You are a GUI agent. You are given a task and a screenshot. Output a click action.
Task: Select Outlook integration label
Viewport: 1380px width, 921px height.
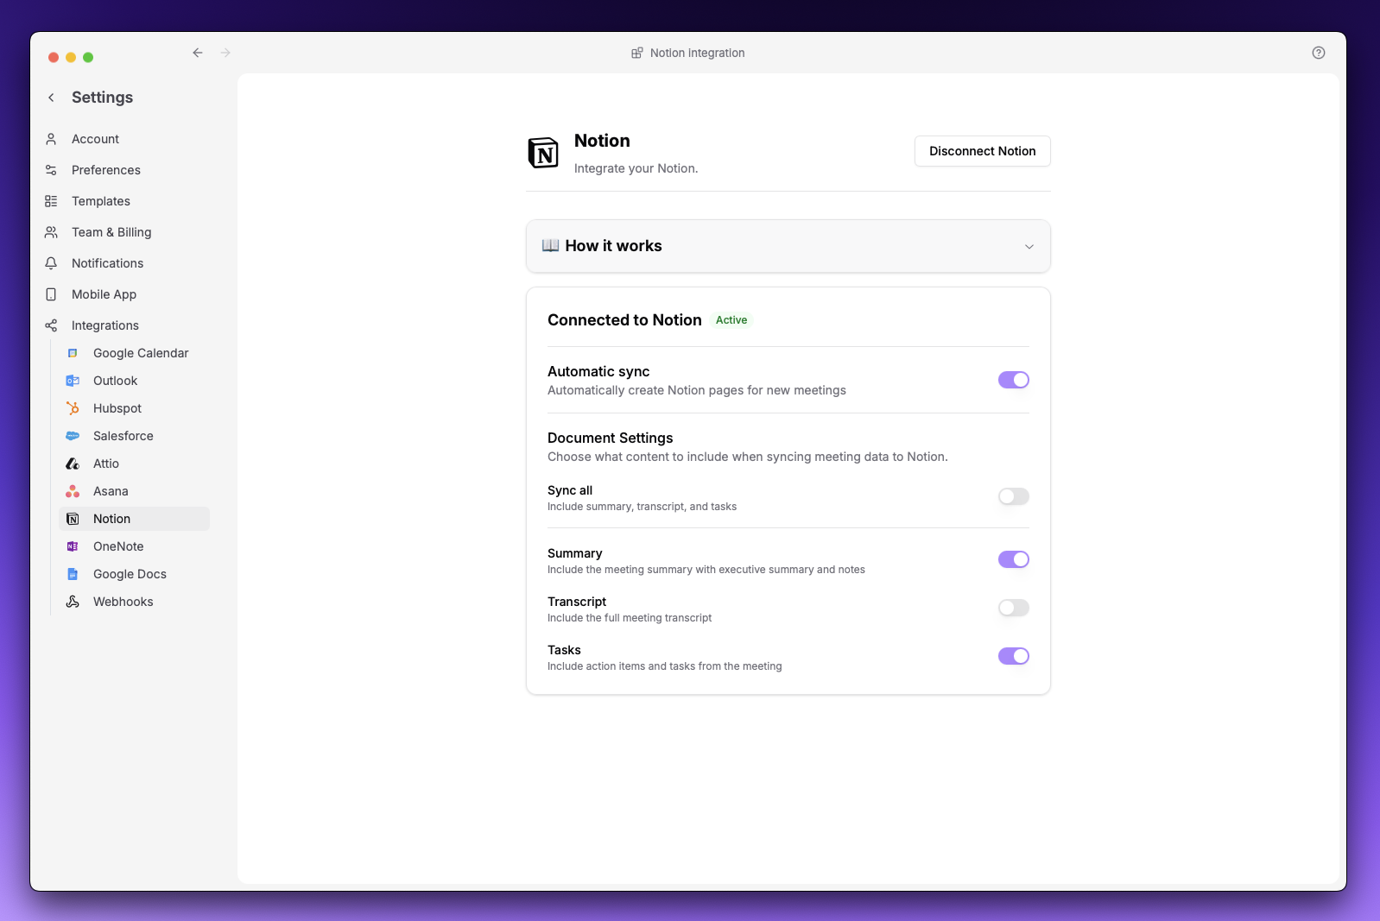(115, 381)
